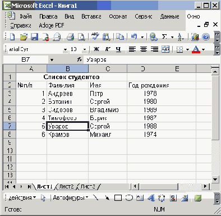Choose the Select Objects pointer tool
The height and width of the screenshot is (216, 221).
pyautogui.click(x=43, y=198)
